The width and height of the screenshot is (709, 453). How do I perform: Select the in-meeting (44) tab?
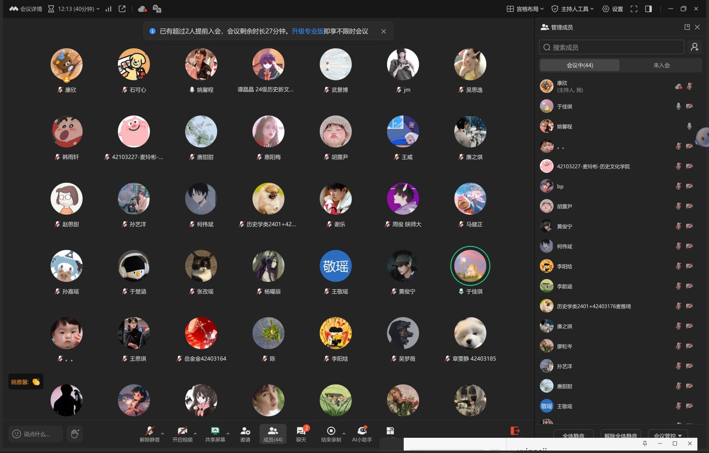(x=580, y=65)
